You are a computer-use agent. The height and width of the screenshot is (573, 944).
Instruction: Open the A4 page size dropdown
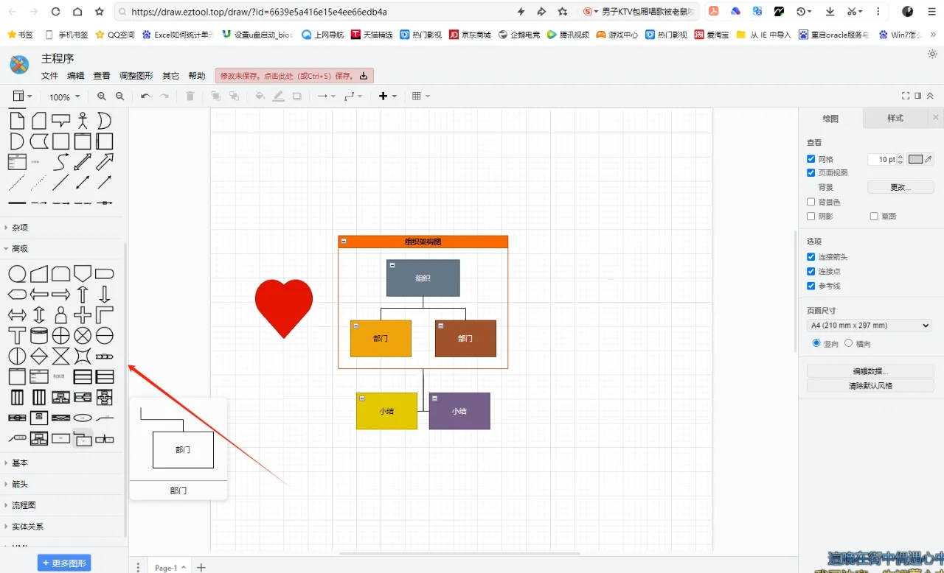pyautogui.click(x=870, y=326)
